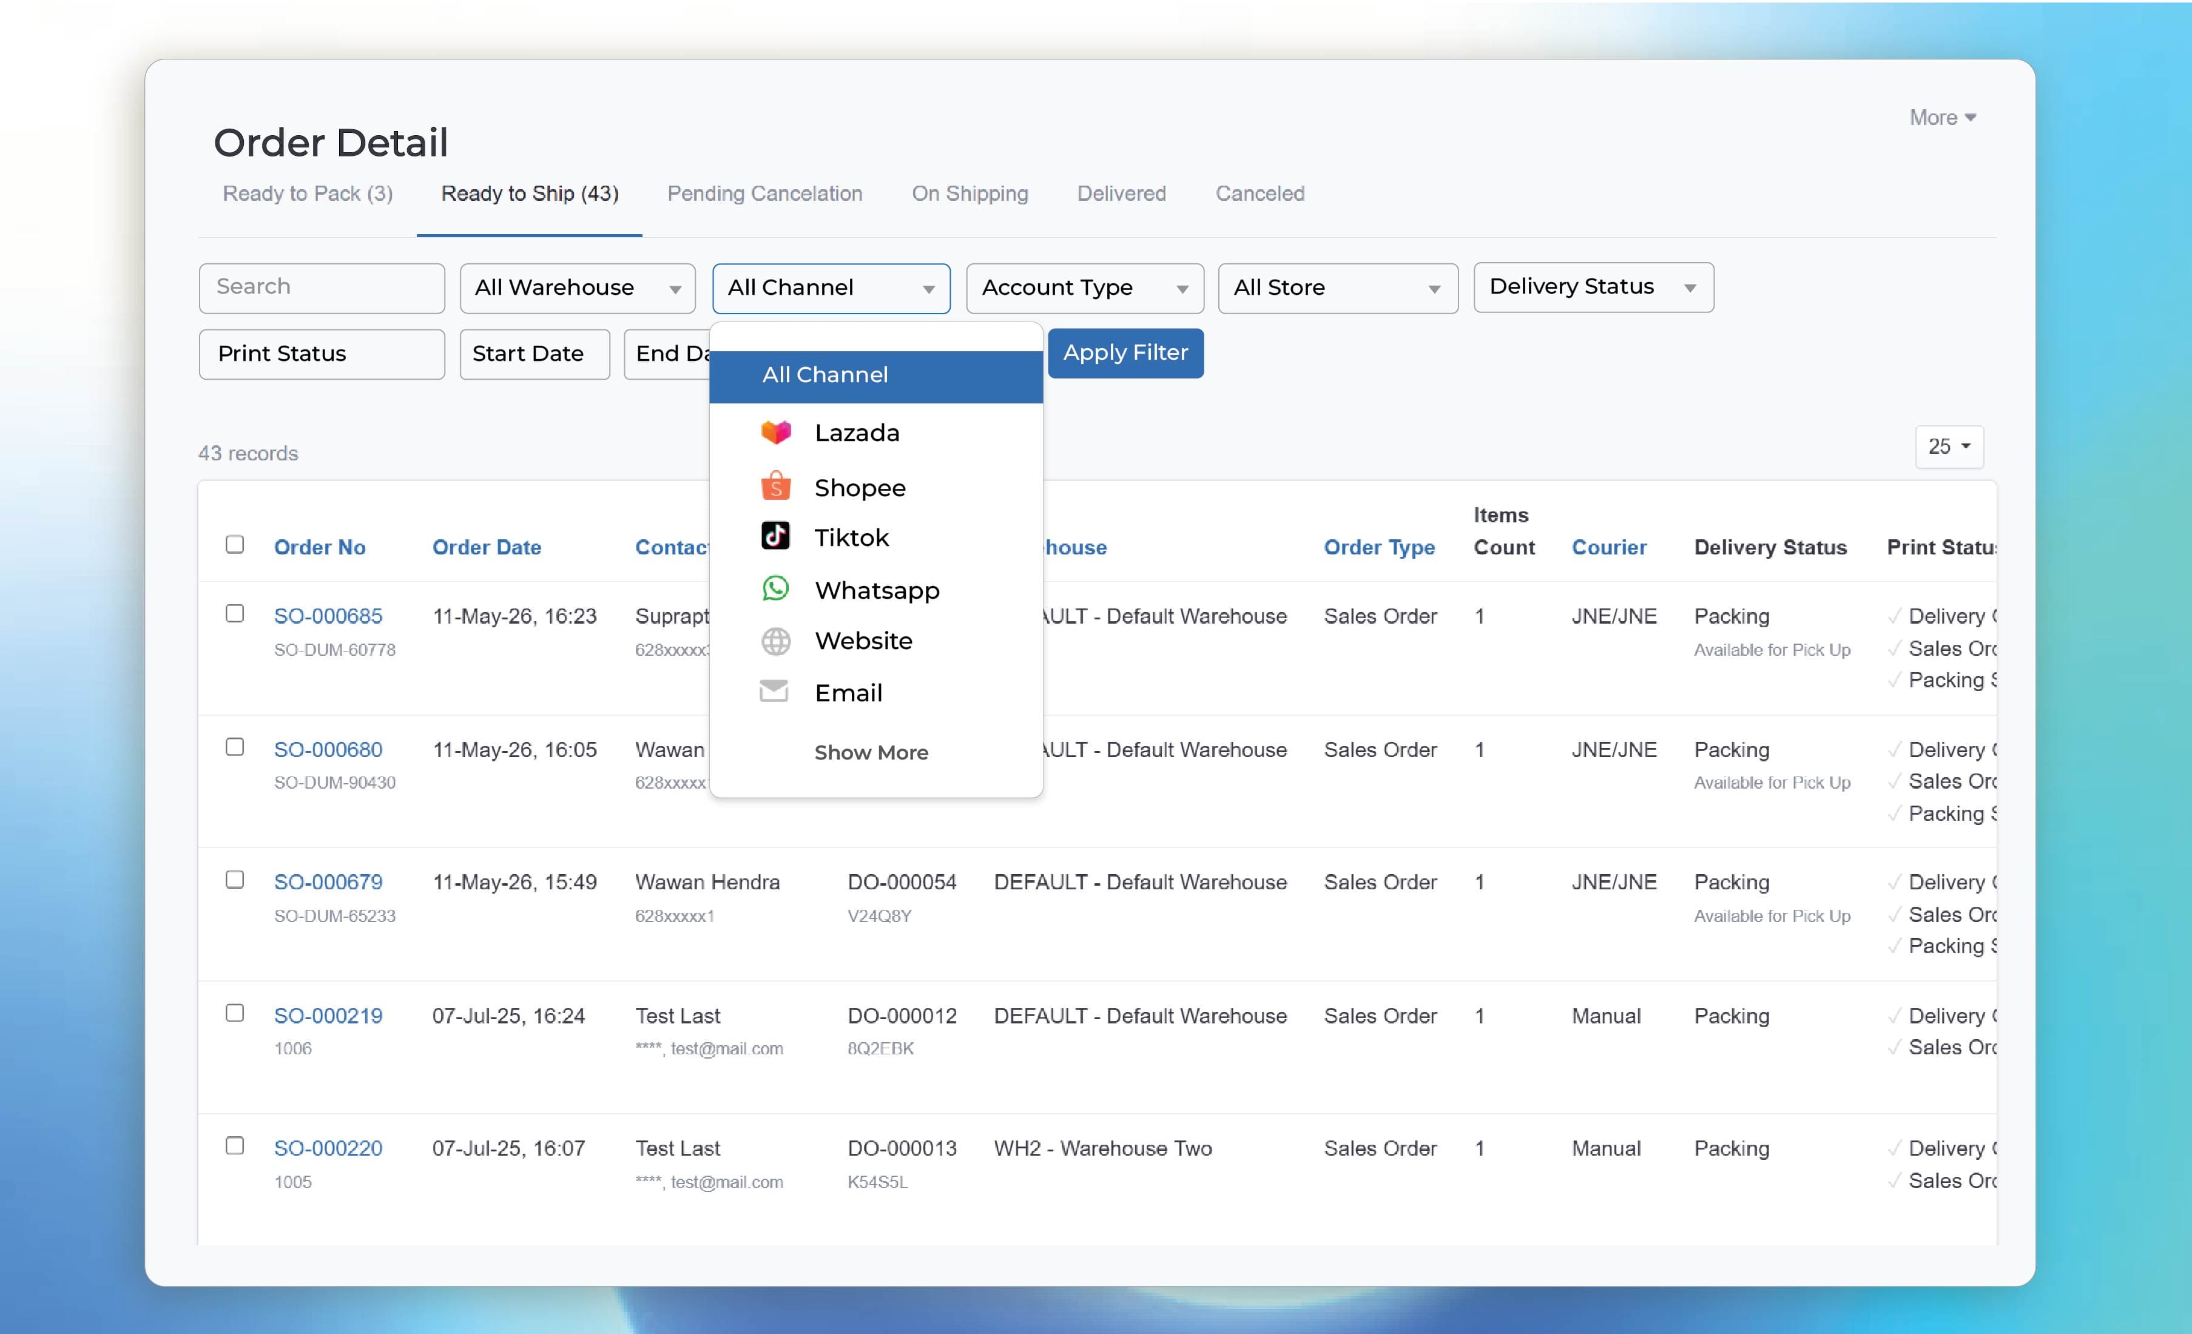This screenshot has height=1334, width=2192.
Task: Sort by Courier column header
Action: [x=1608, y=547]
